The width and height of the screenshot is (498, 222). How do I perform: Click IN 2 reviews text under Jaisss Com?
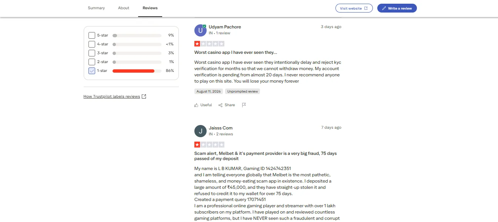click(x=221, y=134)
